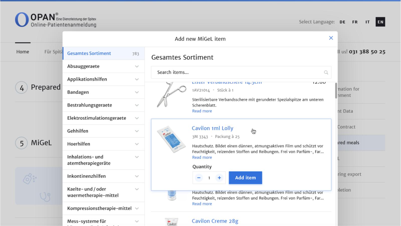Expand the Absauggeraete category

(x=137, y=66)
